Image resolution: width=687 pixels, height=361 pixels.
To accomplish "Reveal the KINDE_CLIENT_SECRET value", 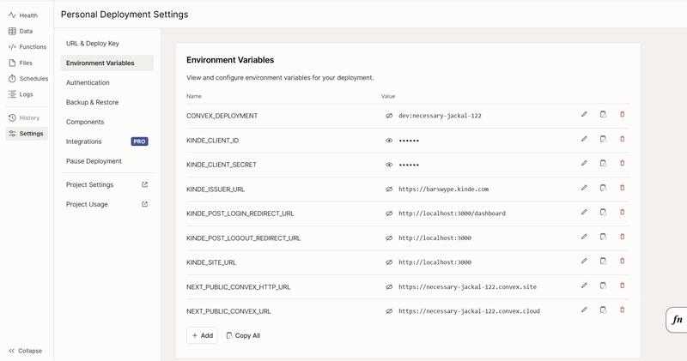I will [389, 165].
